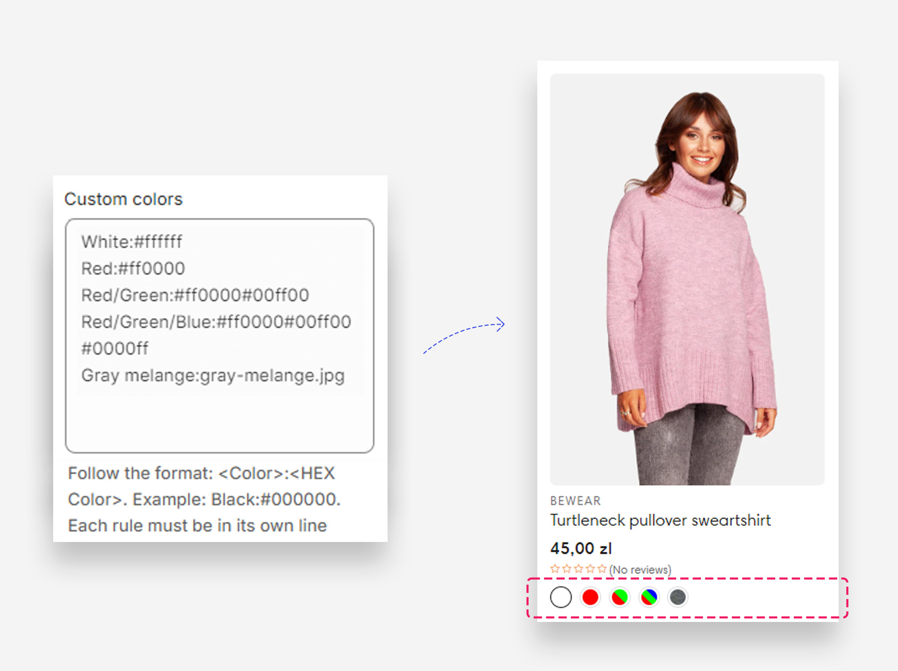
Task: Click the second rating star
Action: 567,569
